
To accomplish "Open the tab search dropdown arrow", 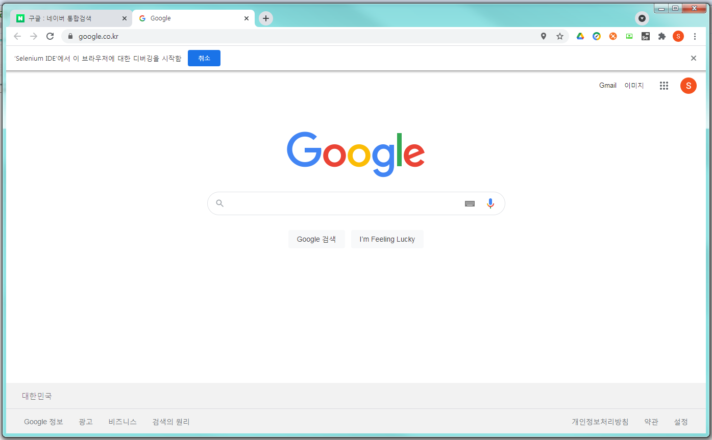I will (642, 18).
